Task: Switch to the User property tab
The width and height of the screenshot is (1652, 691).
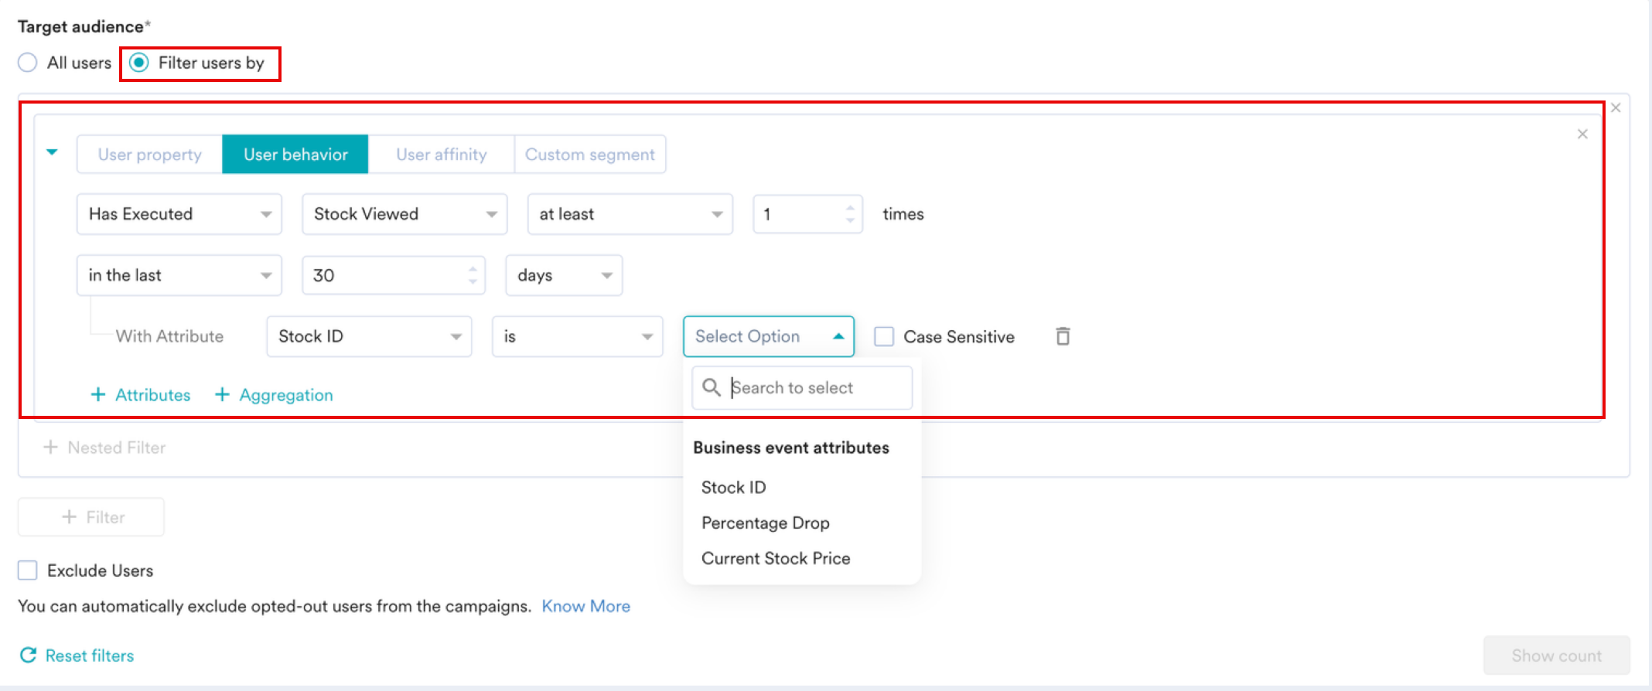Action: coord(149,155)
